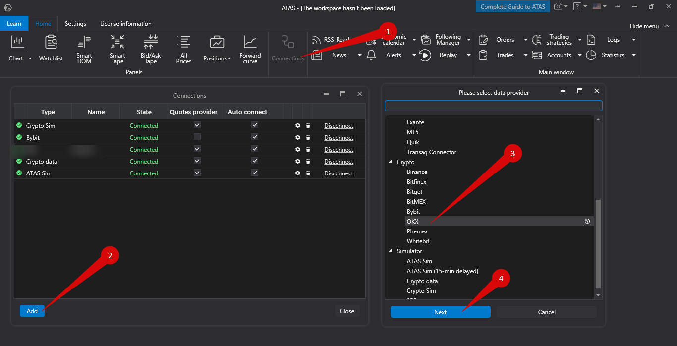Open Trading strategies icon
Viewport: 677px width, 346px height.
click(537, 40)
